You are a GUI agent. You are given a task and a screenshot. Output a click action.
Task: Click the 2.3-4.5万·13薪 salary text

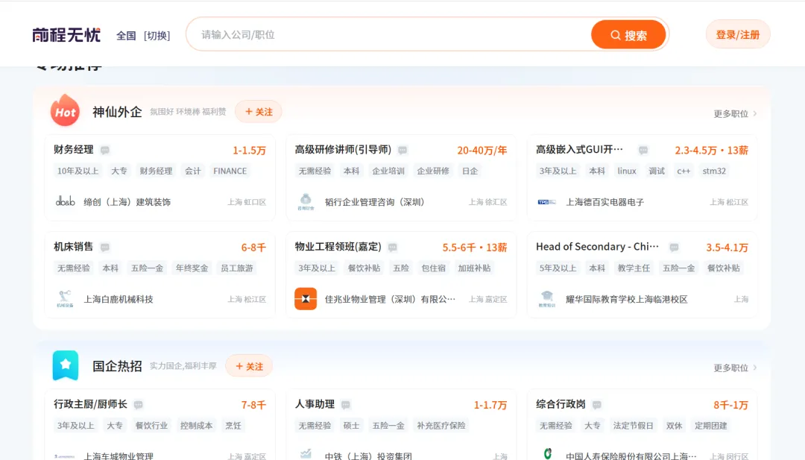(712, 150)
